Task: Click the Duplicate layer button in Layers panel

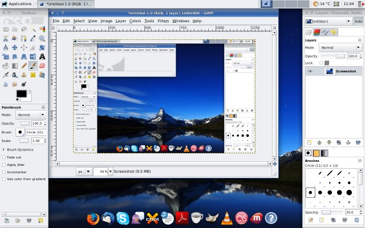Action: pos(339,142)
